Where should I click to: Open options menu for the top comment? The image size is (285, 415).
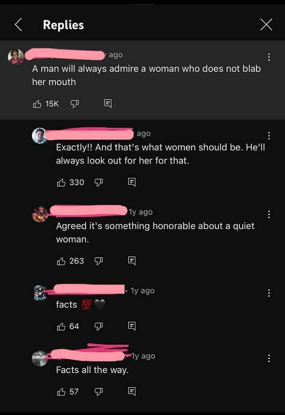pyautogui.click(x=269, y=57)
